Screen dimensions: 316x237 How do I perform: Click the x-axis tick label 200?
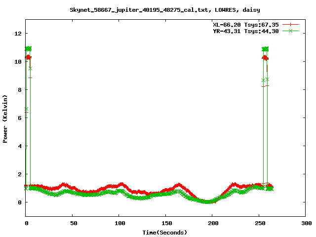[213, 223]
